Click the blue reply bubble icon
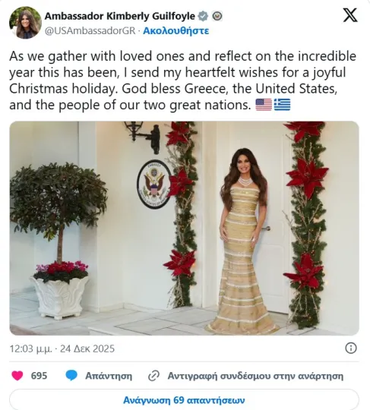 (71, 376)
